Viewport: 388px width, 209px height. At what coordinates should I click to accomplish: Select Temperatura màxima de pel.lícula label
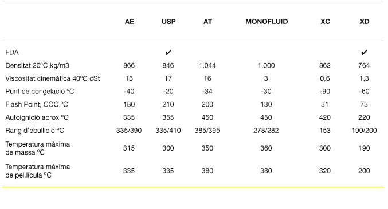(38, 171)
